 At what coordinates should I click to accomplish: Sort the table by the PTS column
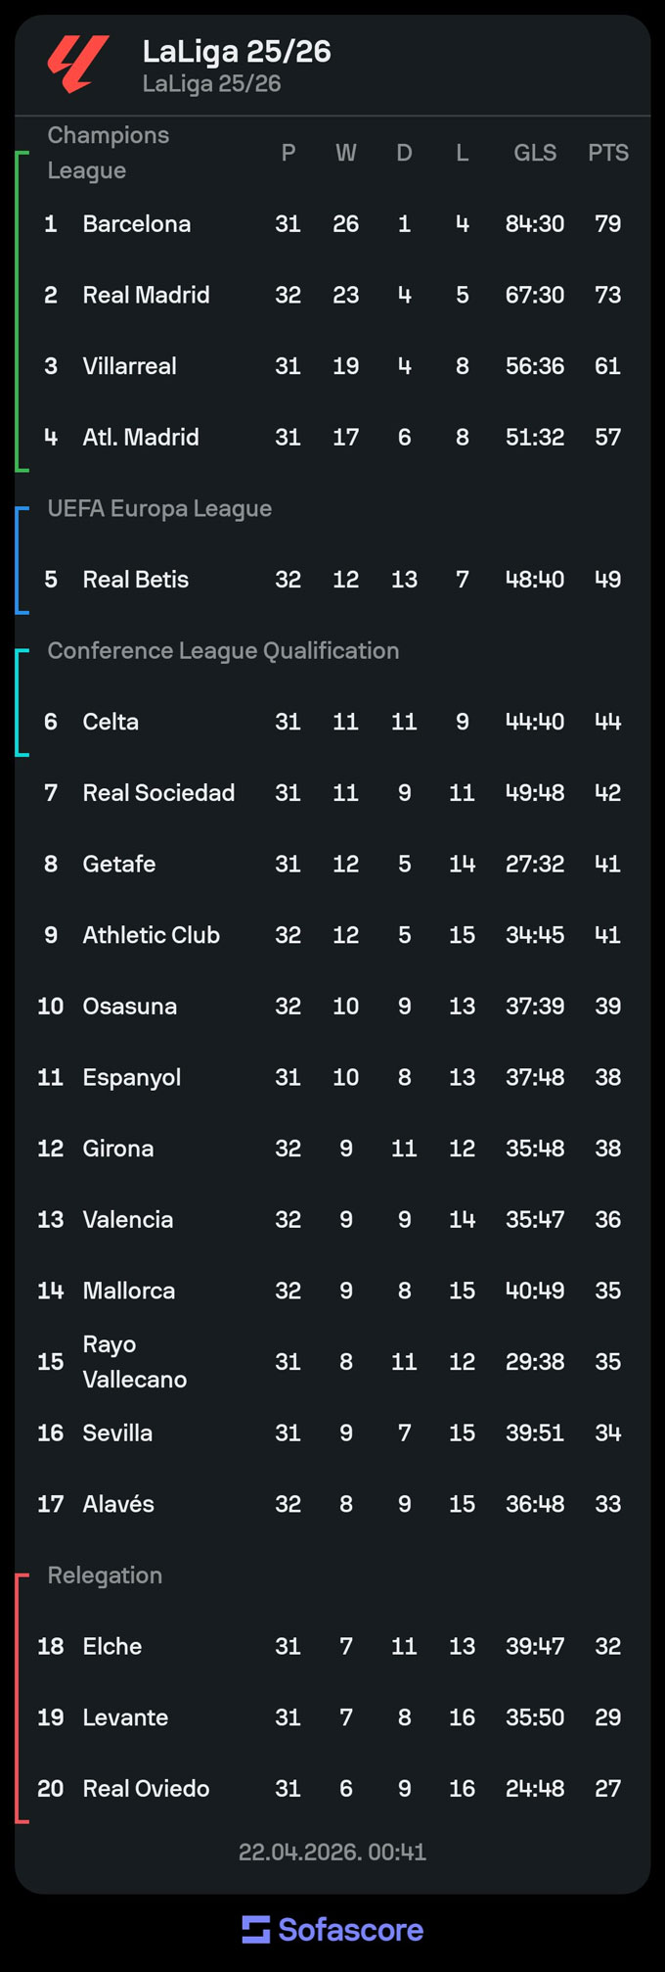point(607,153)
